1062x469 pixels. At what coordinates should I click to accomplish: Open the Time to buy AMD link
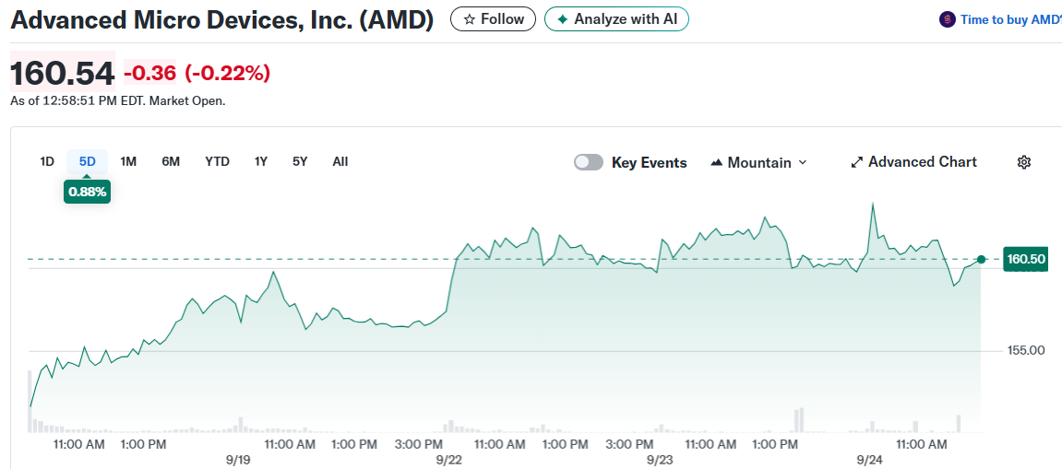click(x=1010, y=19)
